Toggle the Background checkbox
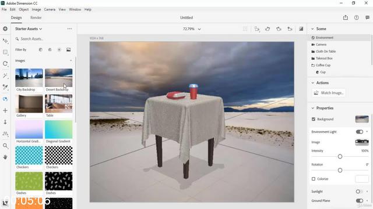This screenshot has height=209, width=373. [x=314, y=119]
